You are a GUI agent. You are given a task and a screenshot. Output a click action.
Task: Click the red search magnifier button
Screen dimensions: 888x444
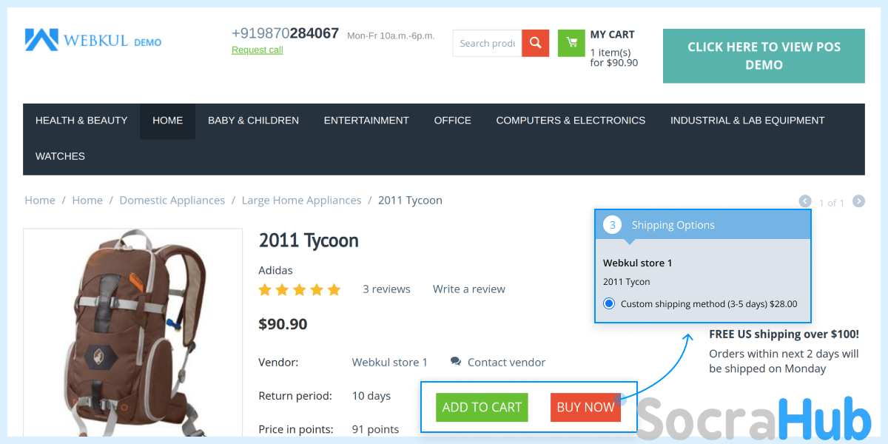point(535,43)
